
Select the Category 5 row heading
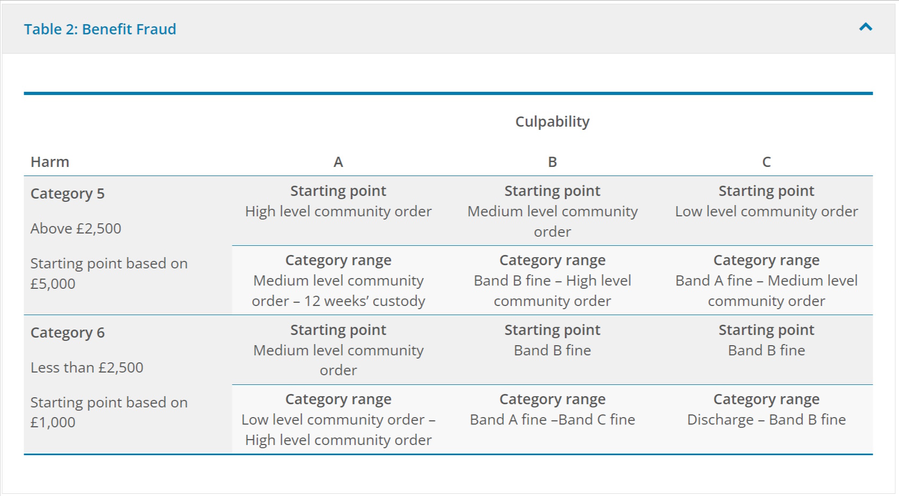coord(68,193)
